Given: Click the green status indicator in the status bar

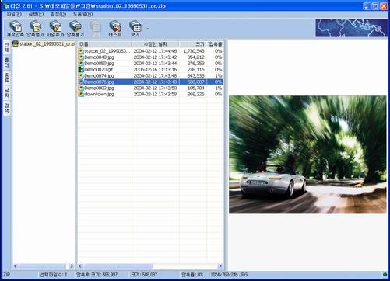Looking at the screenshot, I should point(385,275).
